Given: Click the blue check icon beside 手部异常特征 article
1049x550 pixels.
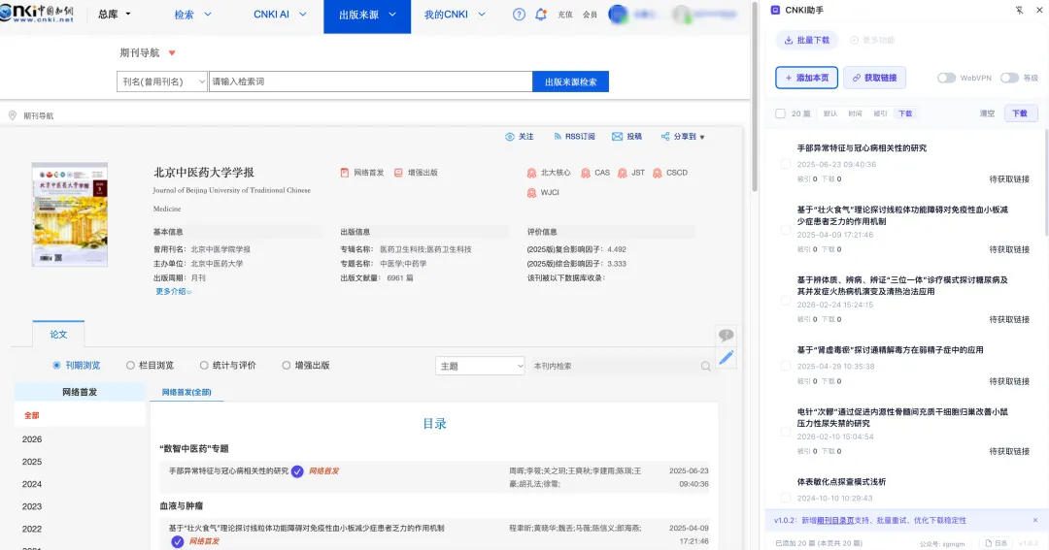Looking at the screenshot, I should click(x=297, y=471).
